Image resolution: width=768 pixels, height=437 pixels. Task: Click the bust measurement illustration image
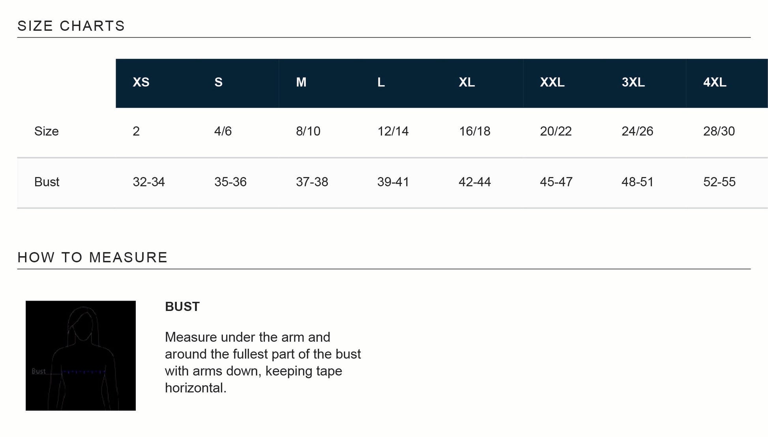81,355
